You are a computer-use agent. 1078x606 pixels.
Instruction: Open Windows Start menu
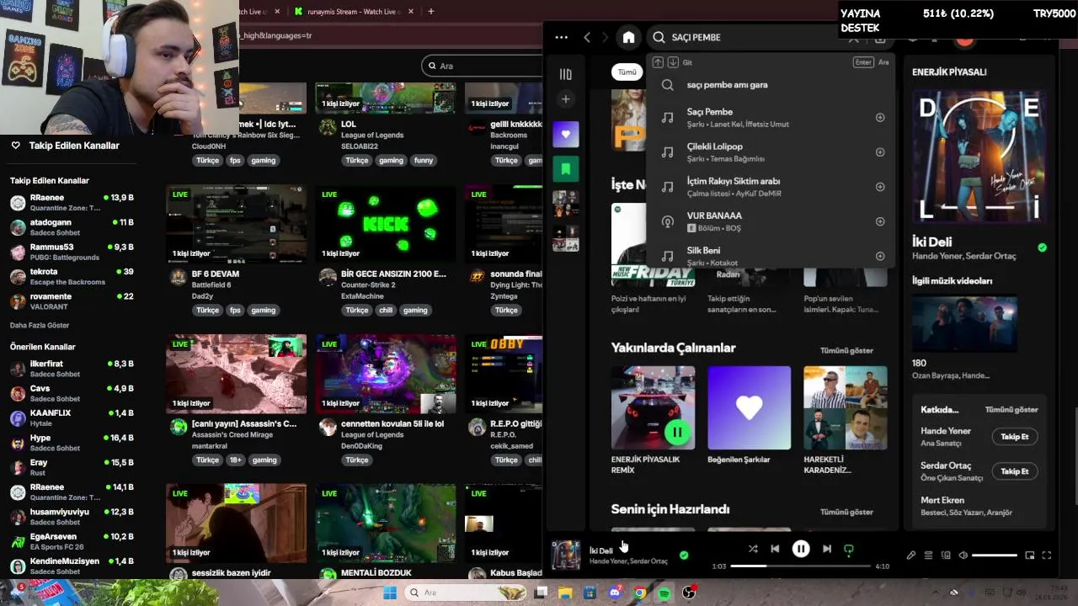[390, 593]
